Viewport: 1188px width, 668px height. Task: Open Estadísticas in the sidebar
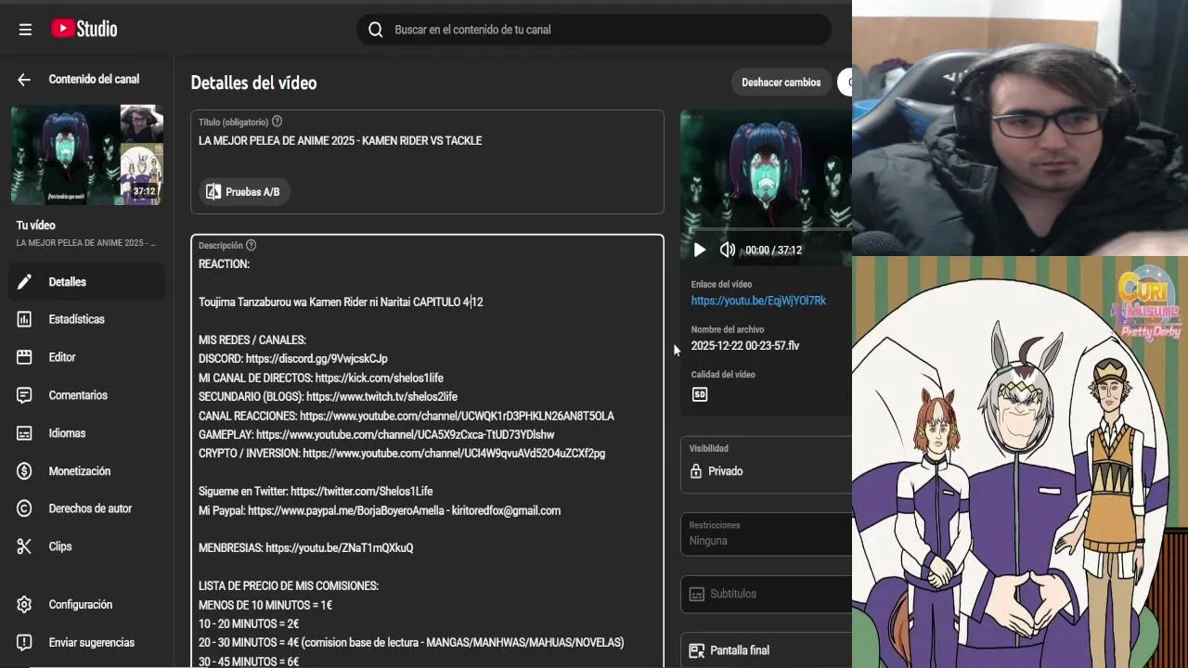(x=87, y=319)
